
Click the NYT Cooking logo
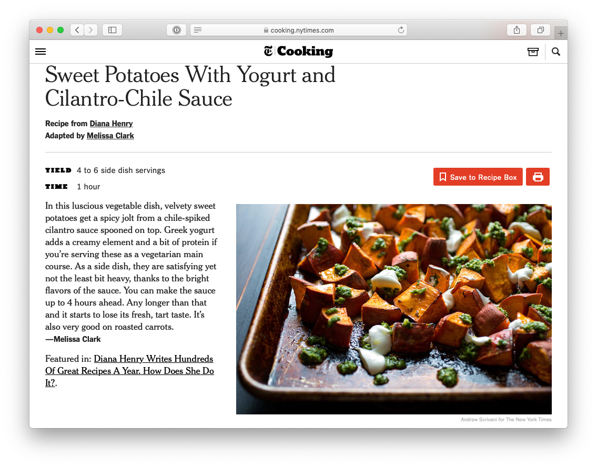click(x=299, y=52)
